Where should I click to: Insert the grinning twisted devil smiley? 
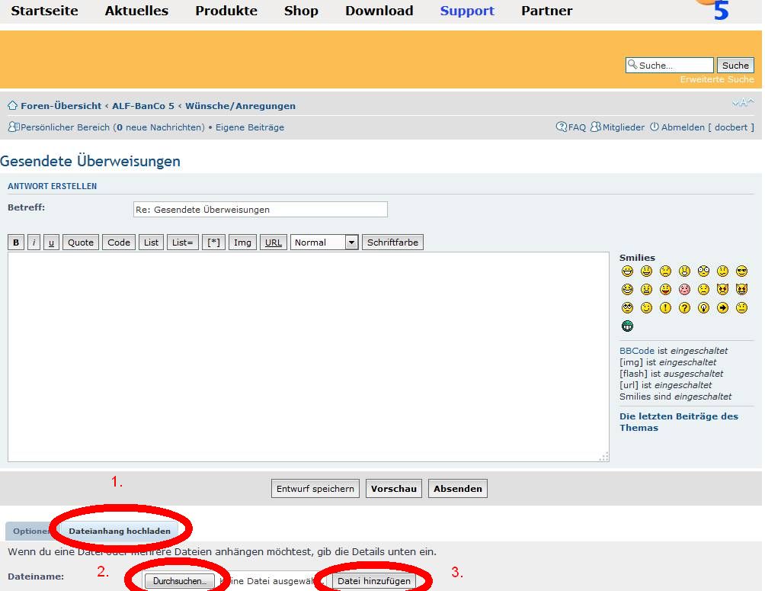(x=741, y=289)
